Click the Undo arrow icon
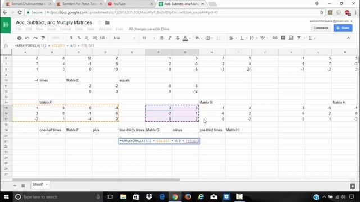 [28, 38]
